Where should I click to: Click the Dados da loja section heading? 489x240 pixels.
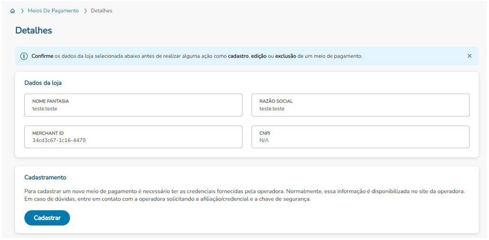coord(43,83)
